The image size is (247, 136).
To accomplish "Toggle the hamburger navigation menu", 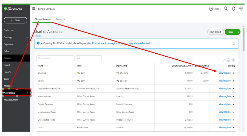I will pyautogui.click(x=34, y=9).
